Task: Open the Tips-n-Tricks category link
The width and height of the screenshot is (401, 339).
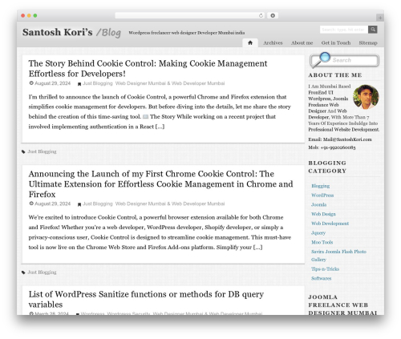Action: tap(325, 269)
